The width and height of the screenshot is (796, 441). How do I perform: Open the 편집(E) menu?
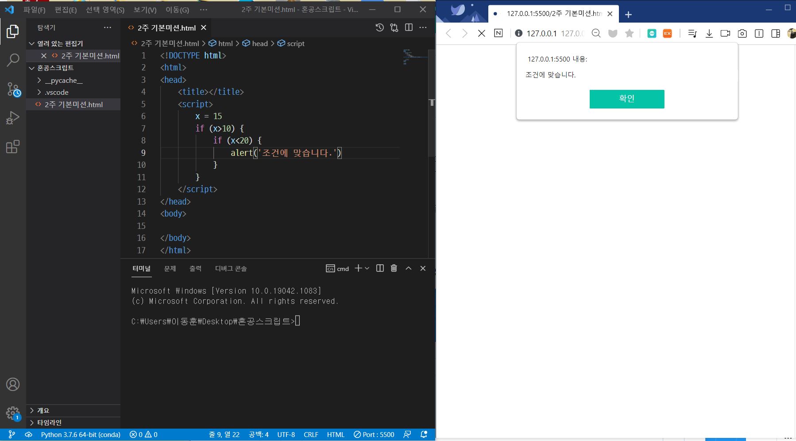tap(66, 9)
